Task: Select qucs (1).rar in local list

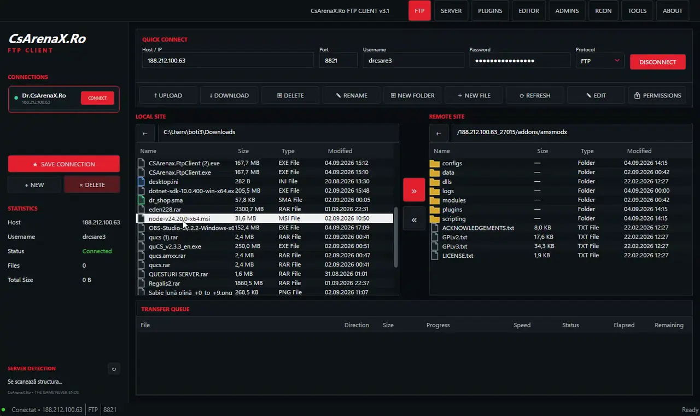Action: pyautogui.click(x=265, y=237)
